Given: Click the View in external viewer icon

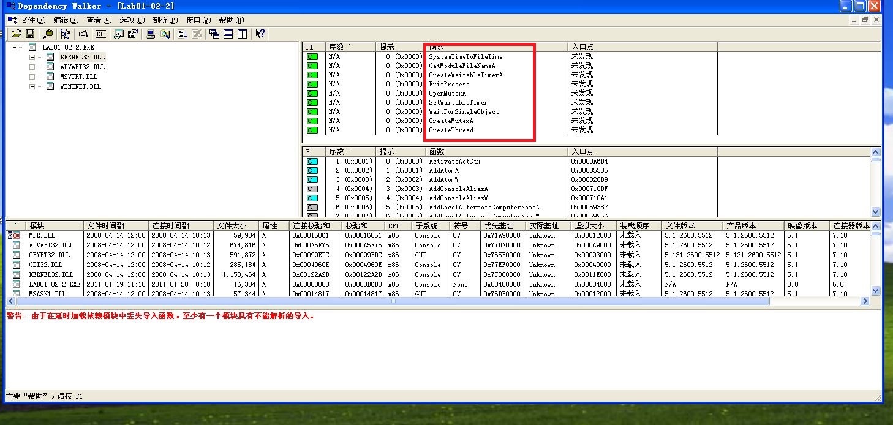Looking at the screenshot, I should click(119, 34).
